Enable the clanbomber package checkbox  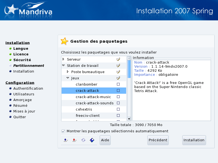pos(118,84)
